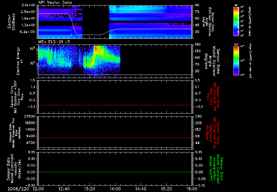277x192 pixels.
Task: Click the 260 telemetry tick label
Action: pyautogui.click(x=198, y=116)
